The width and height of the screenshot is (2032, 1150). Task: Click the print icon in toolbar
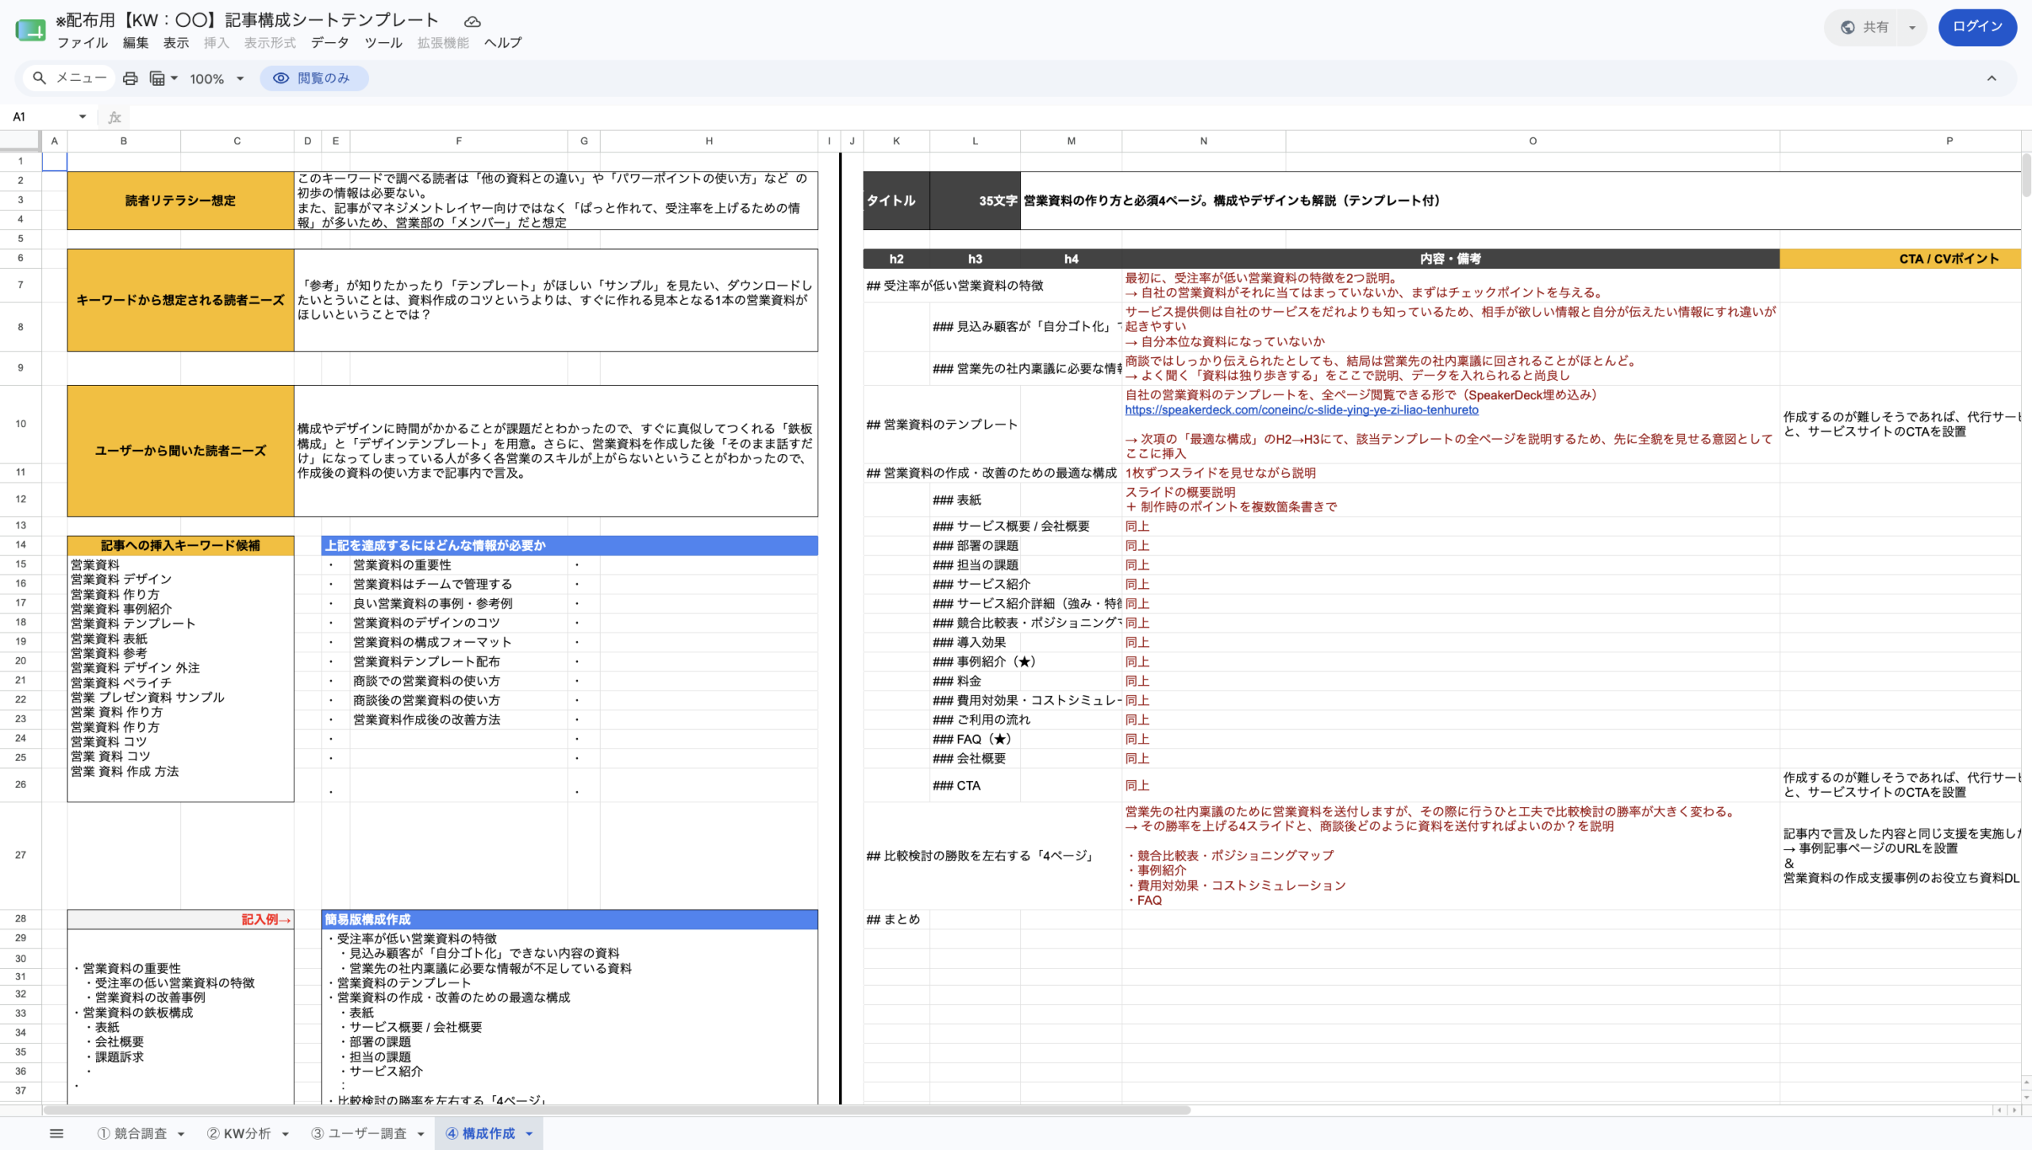(x=130, y=79)
